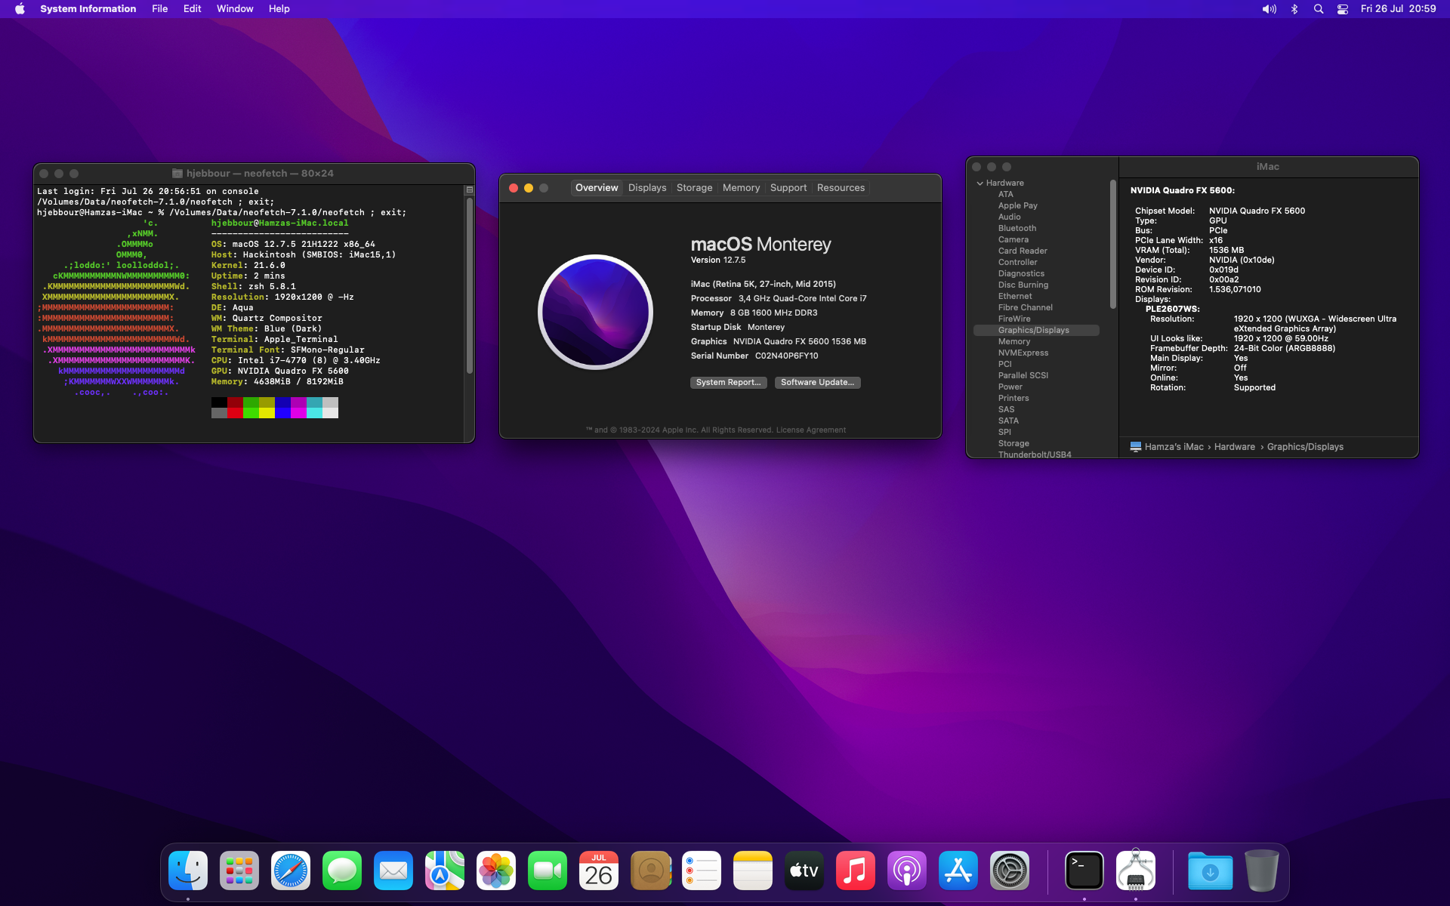Select Thunderbolt/USB4 in sidebar list
This screenshot has width=1450, height=906.
(1034, 455)
